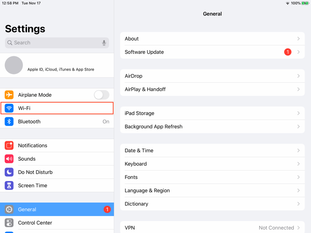Tap the microphone icon in Search
311x233 pixels.
point(104,43)
